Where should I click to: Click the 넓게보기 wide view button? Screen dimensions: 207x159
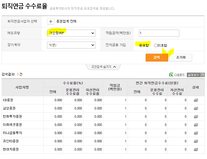[196, 75]
